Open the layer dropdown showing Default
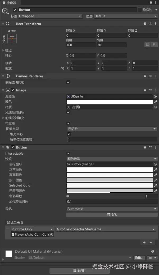Viewport: 159px width, 275px height. [x=125, y=16]
